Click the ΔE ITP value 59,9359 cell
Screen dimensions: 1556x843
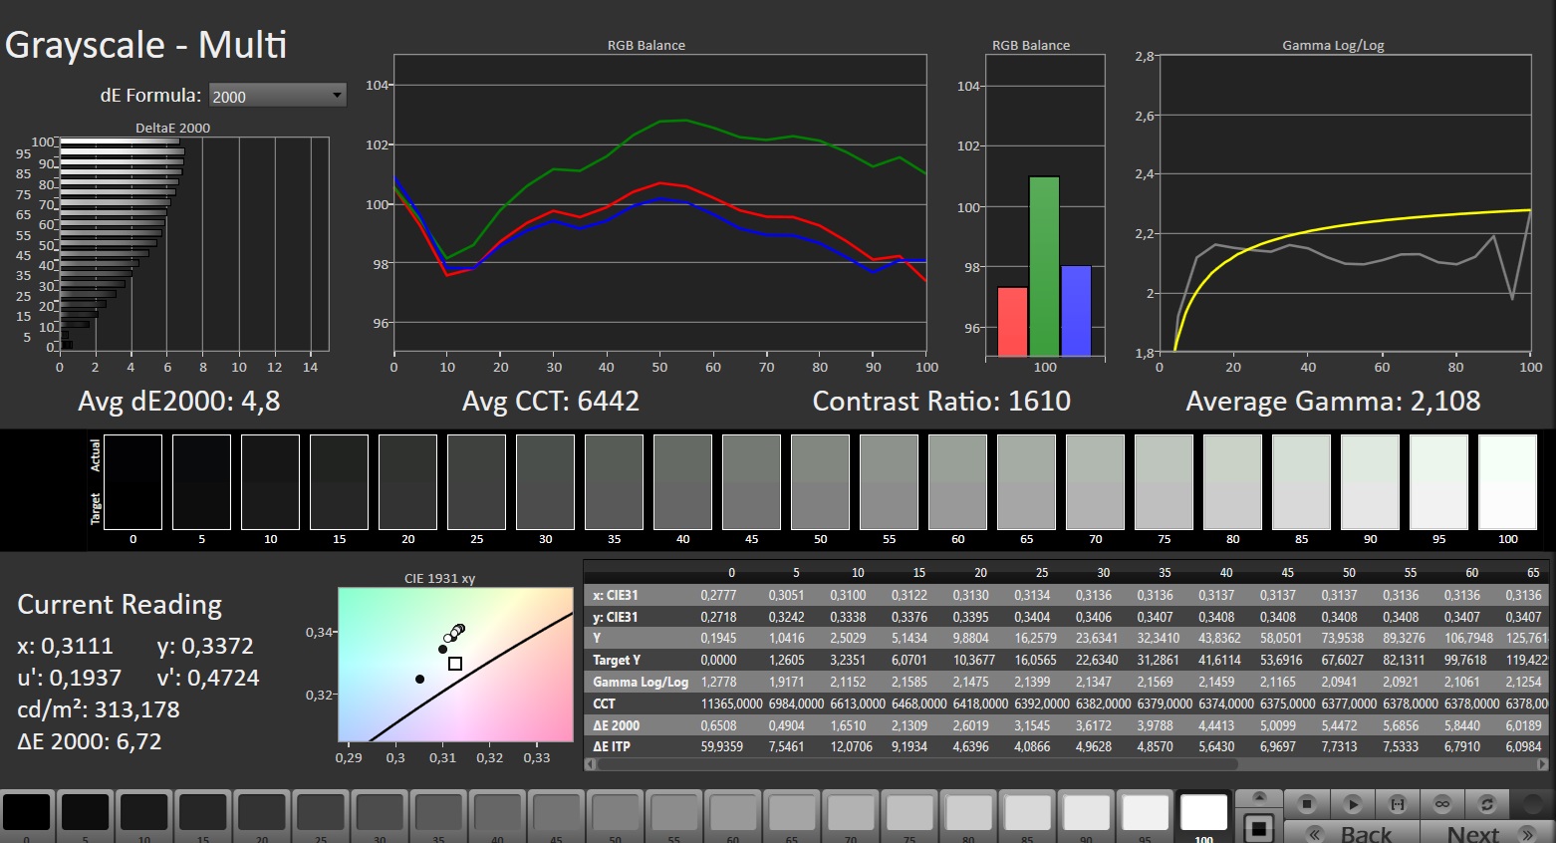[721, 746]
